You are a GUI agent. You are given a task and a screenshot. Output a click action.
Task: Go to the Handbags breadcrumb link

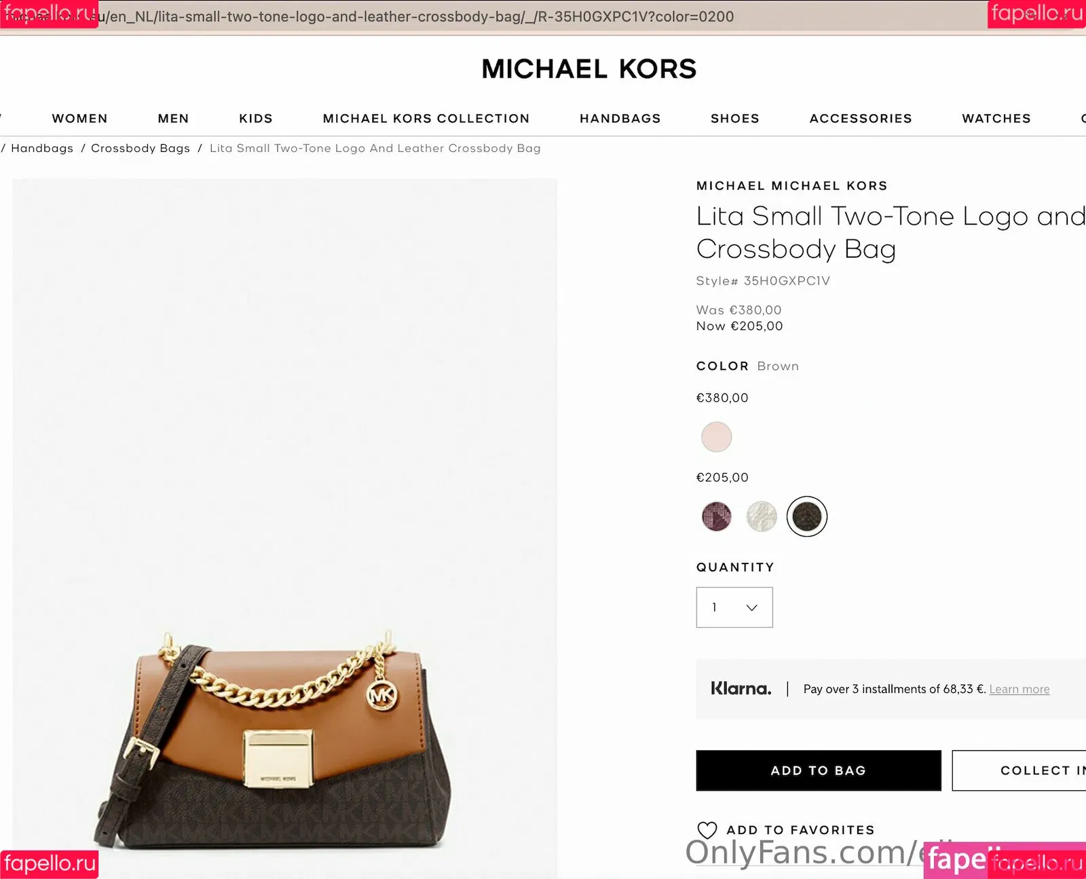point(42,149)
